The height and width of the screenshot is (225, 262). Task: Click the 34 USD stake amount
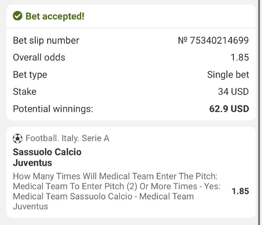tap(234, 92)
